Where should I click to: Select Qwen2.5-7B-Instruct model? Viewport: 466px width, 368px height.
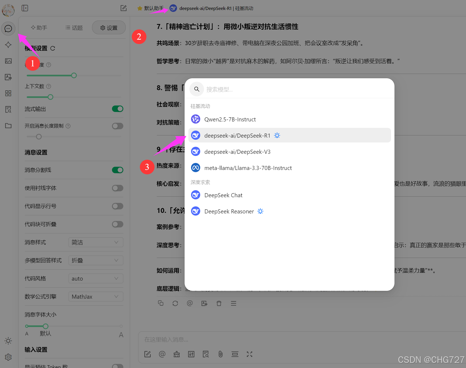tap(290, 119)
